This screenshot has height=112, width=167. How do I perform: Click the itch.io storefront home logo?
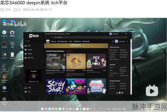click(48, 41)
